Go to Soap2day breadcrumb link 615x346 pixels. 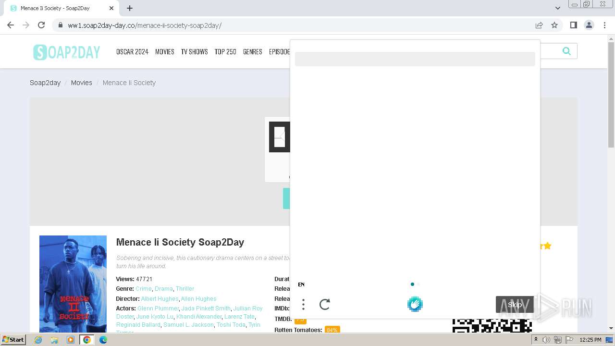[x=45, y=83]
